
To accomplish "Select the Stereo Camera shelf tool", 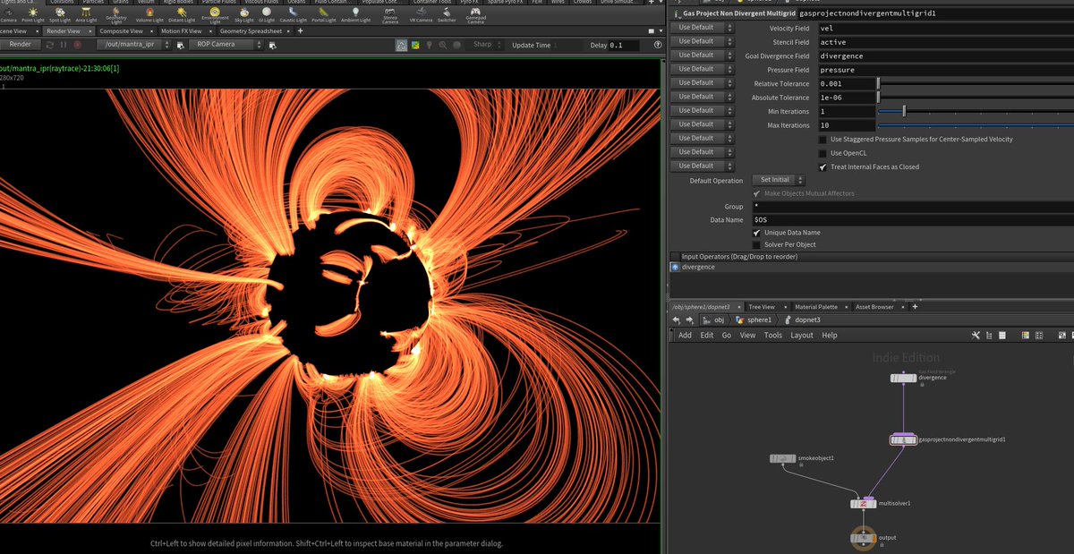I will coord(390,15).
